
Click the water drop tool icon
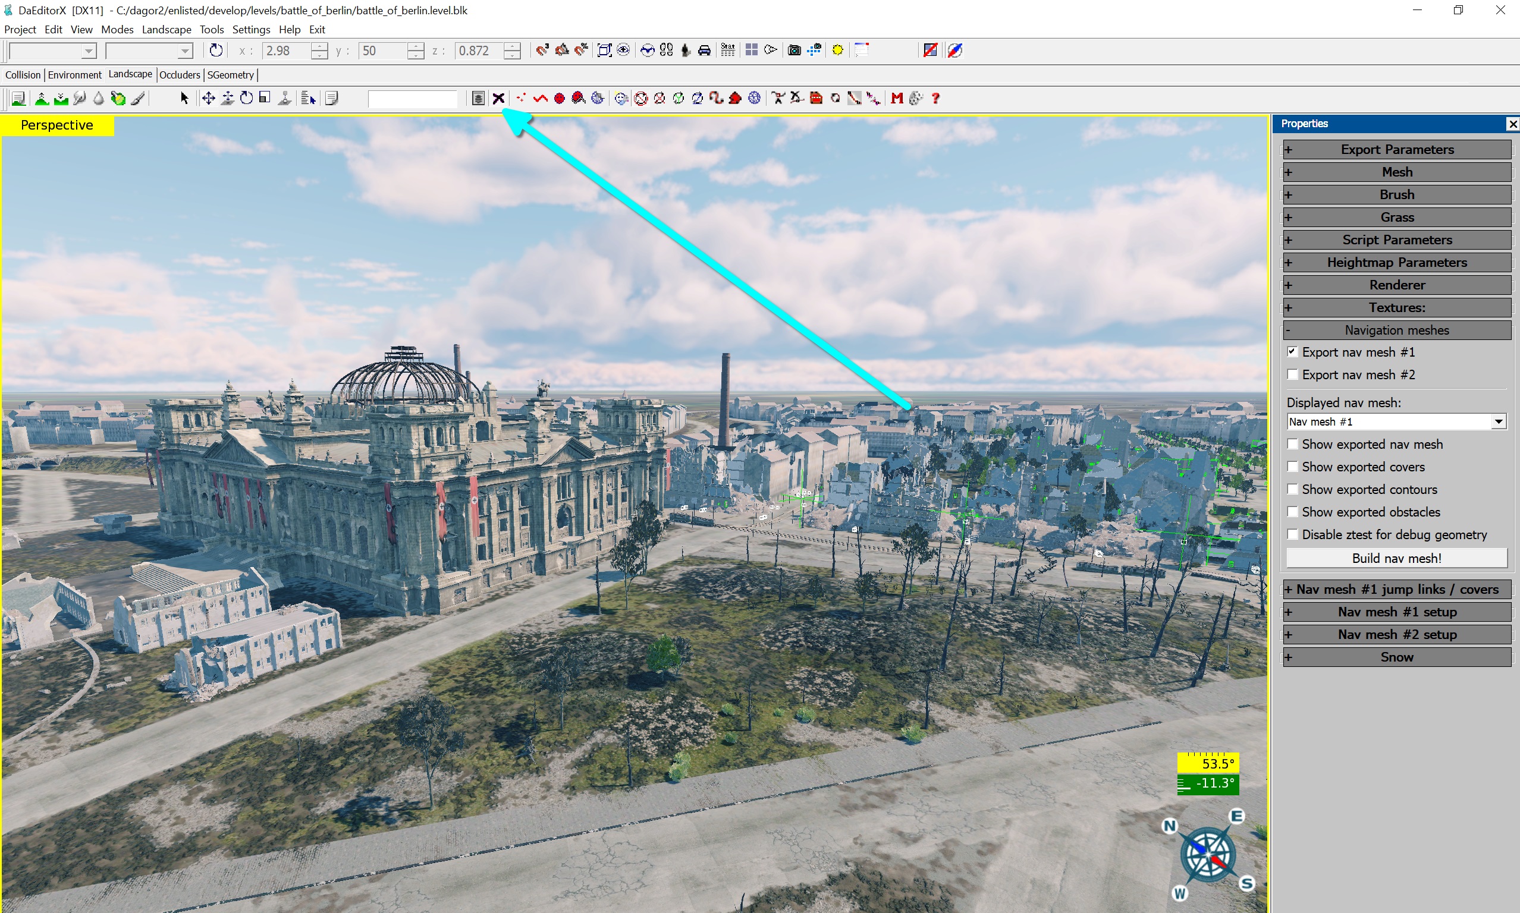point(99,99)
